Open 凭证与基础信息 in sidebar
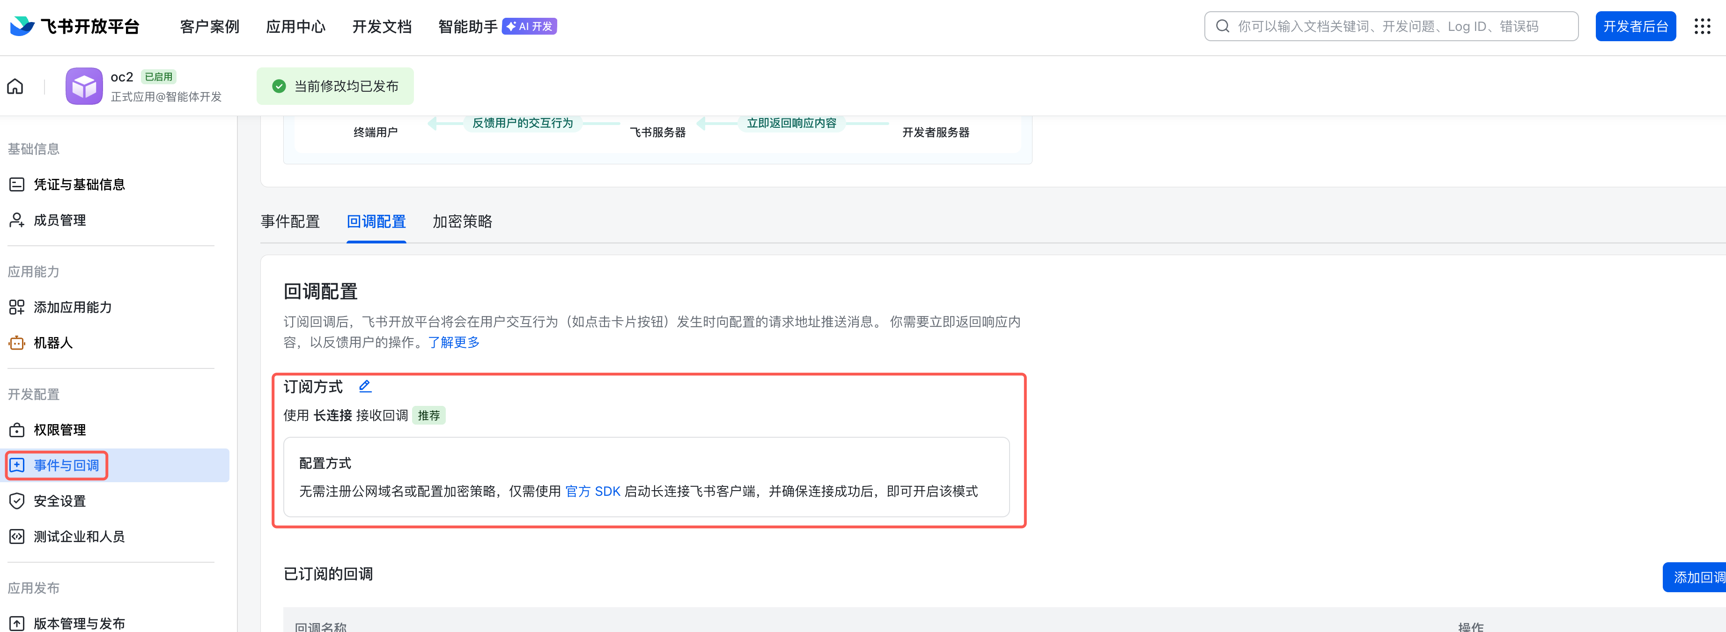Viewport: 1726px width, 632px height. coord(79,184)
